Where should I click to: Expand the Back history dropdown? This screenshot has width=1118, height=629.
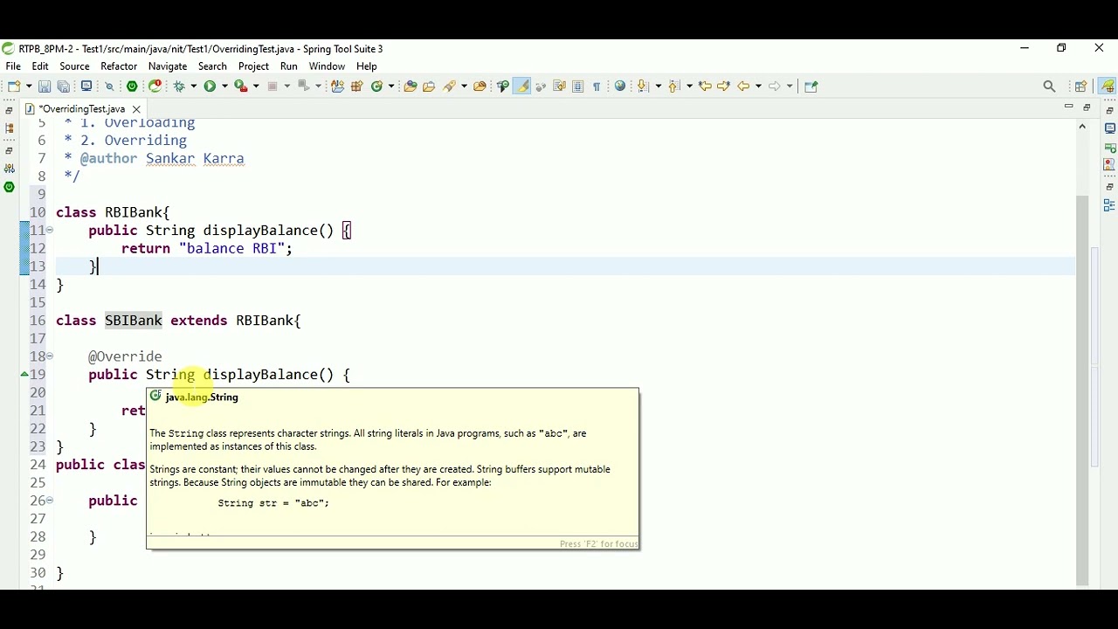[x=758, y=86]
